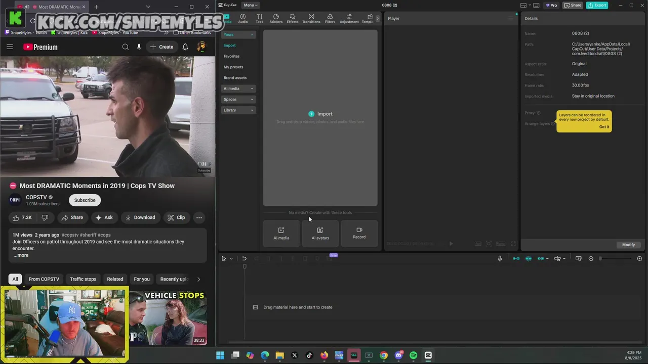Image resolution: width=648 pixels, height=364 pixels.
Task: Open the AI media creation tool
Action: click(x=281, y=234)
